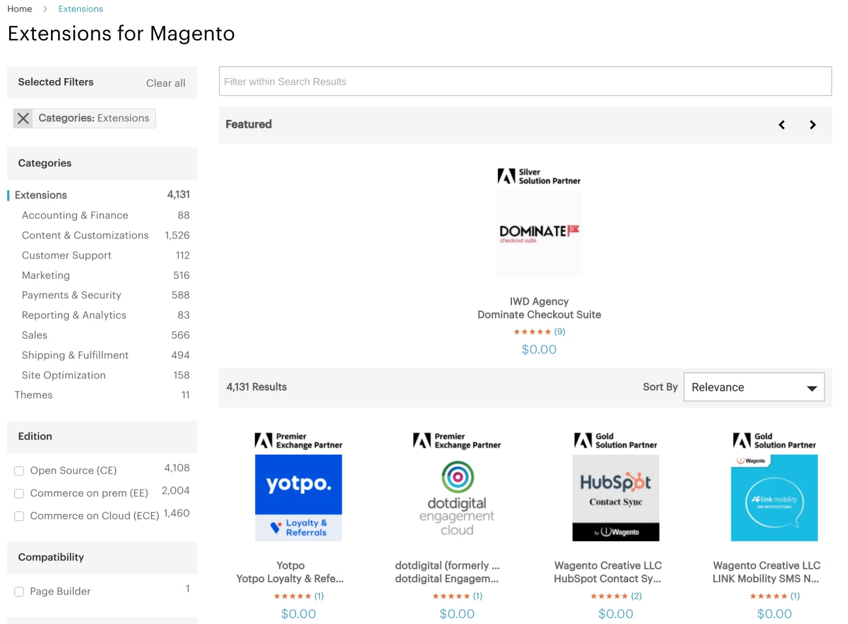The height and width of the screenshot is (624, 848).
Task: Open the Yotpo Loyalty & Referrals logo
Action: coord(298,498)
